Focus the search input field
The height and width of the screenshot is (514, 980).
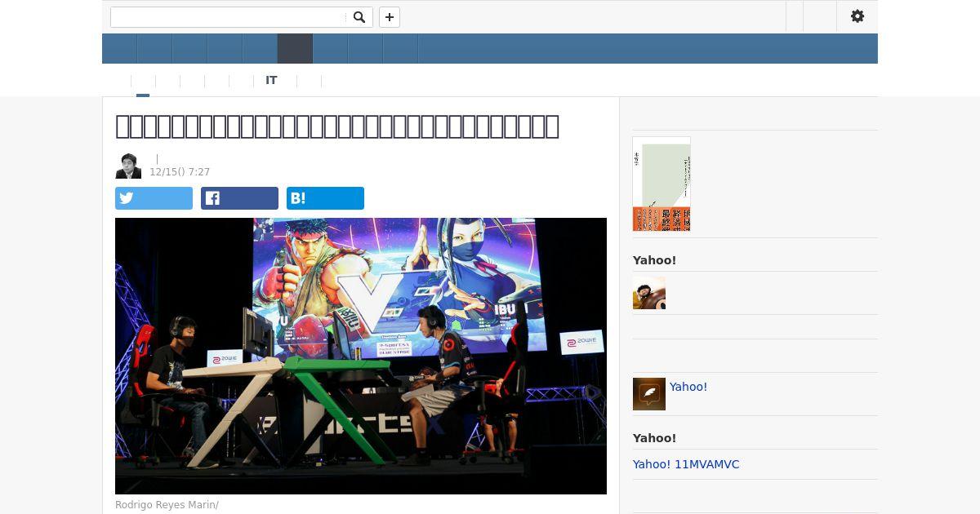(229, 17)
